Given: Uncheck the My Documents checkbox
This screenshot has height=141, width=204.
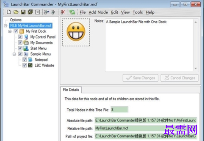Looking at the screenshot, I should (20, 42).
